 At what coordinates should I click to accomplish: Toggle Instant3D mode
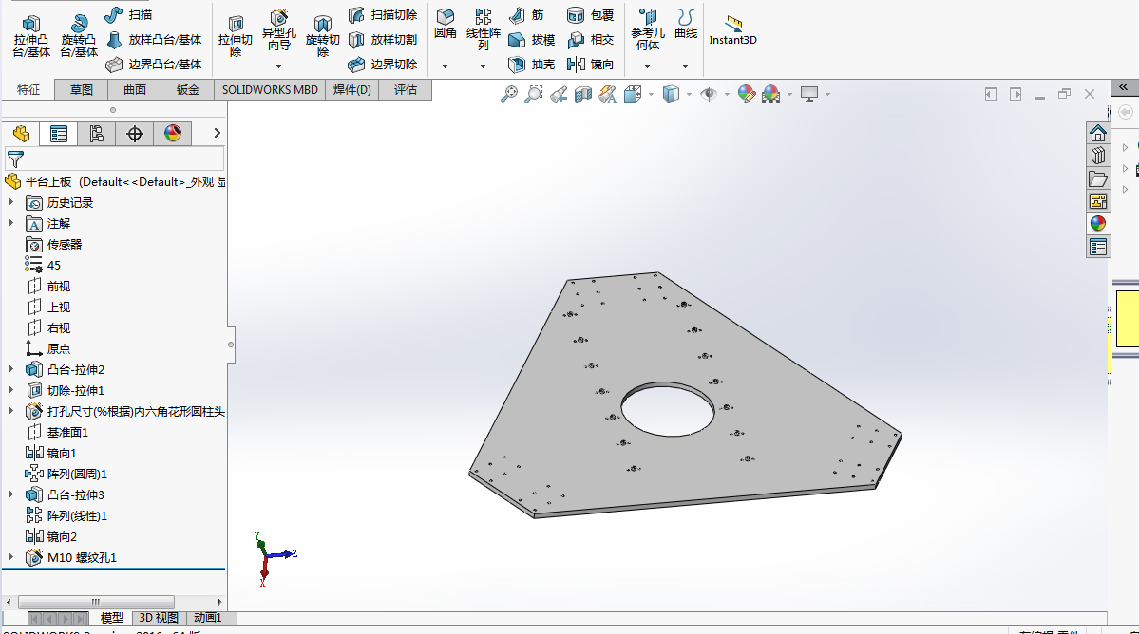pyautogui.click(x=733, y=30)
